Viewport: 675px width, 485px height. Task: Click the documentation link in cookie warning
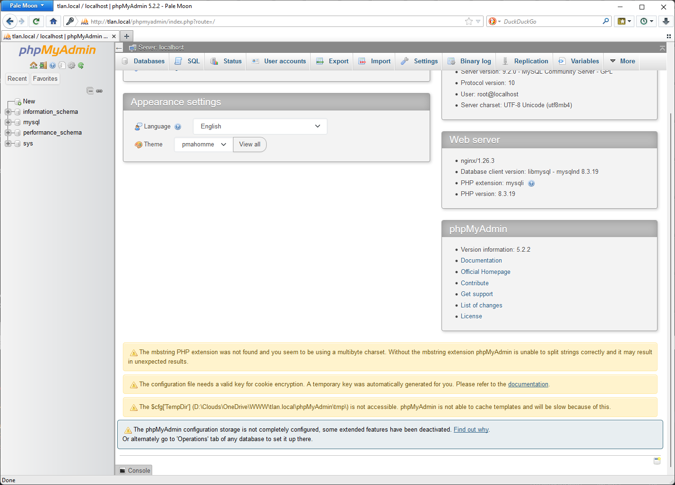pos(528,384)
